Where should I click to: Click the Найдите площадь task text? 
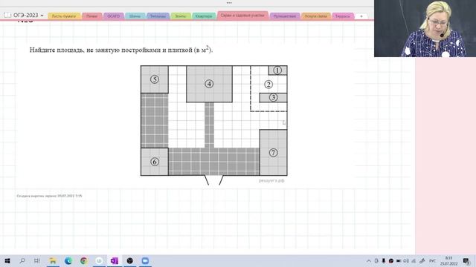[121, 50]
